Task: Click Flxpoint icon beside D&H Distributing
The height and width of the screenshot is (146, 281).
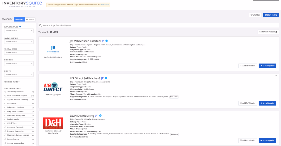Action: (97, 116)
